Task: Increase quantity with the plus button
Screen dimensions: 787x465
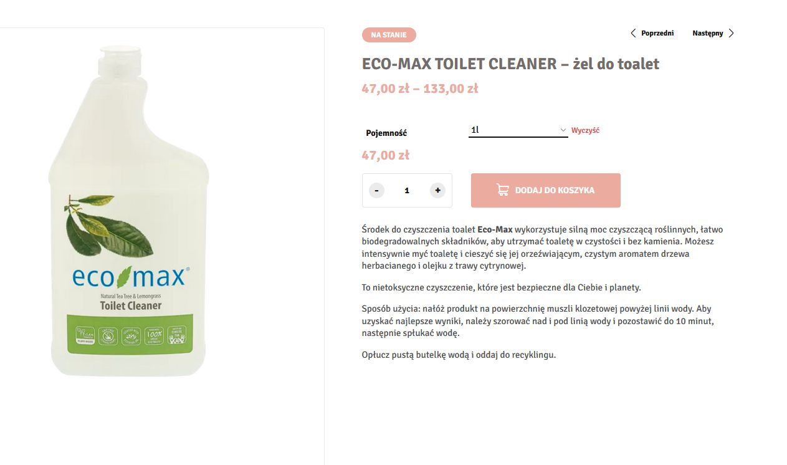Action: (x=438, y=190)
